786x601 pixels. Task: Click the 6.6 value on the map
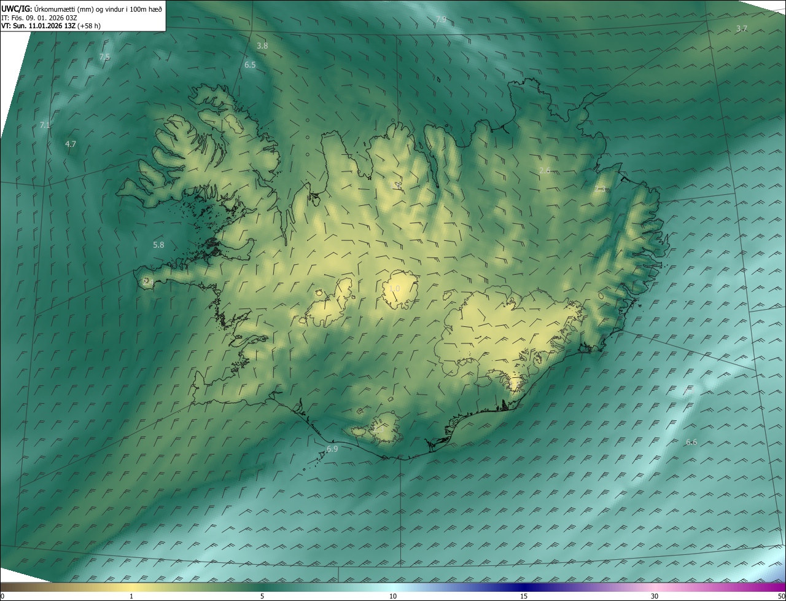coord(691,442)
